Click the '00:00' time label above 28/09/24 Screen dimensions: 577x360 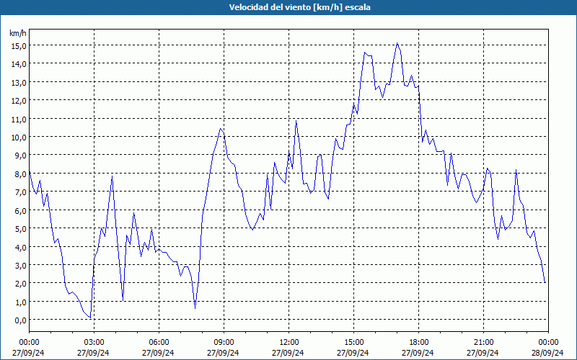pyautogui.click(x=548, y=343)
